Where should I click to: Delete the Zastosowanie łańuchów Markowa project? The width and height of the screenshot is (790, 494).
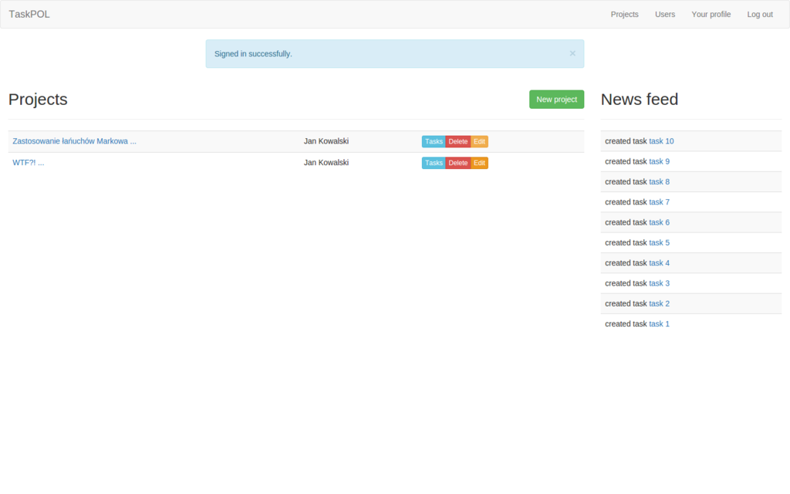[458, 141]
